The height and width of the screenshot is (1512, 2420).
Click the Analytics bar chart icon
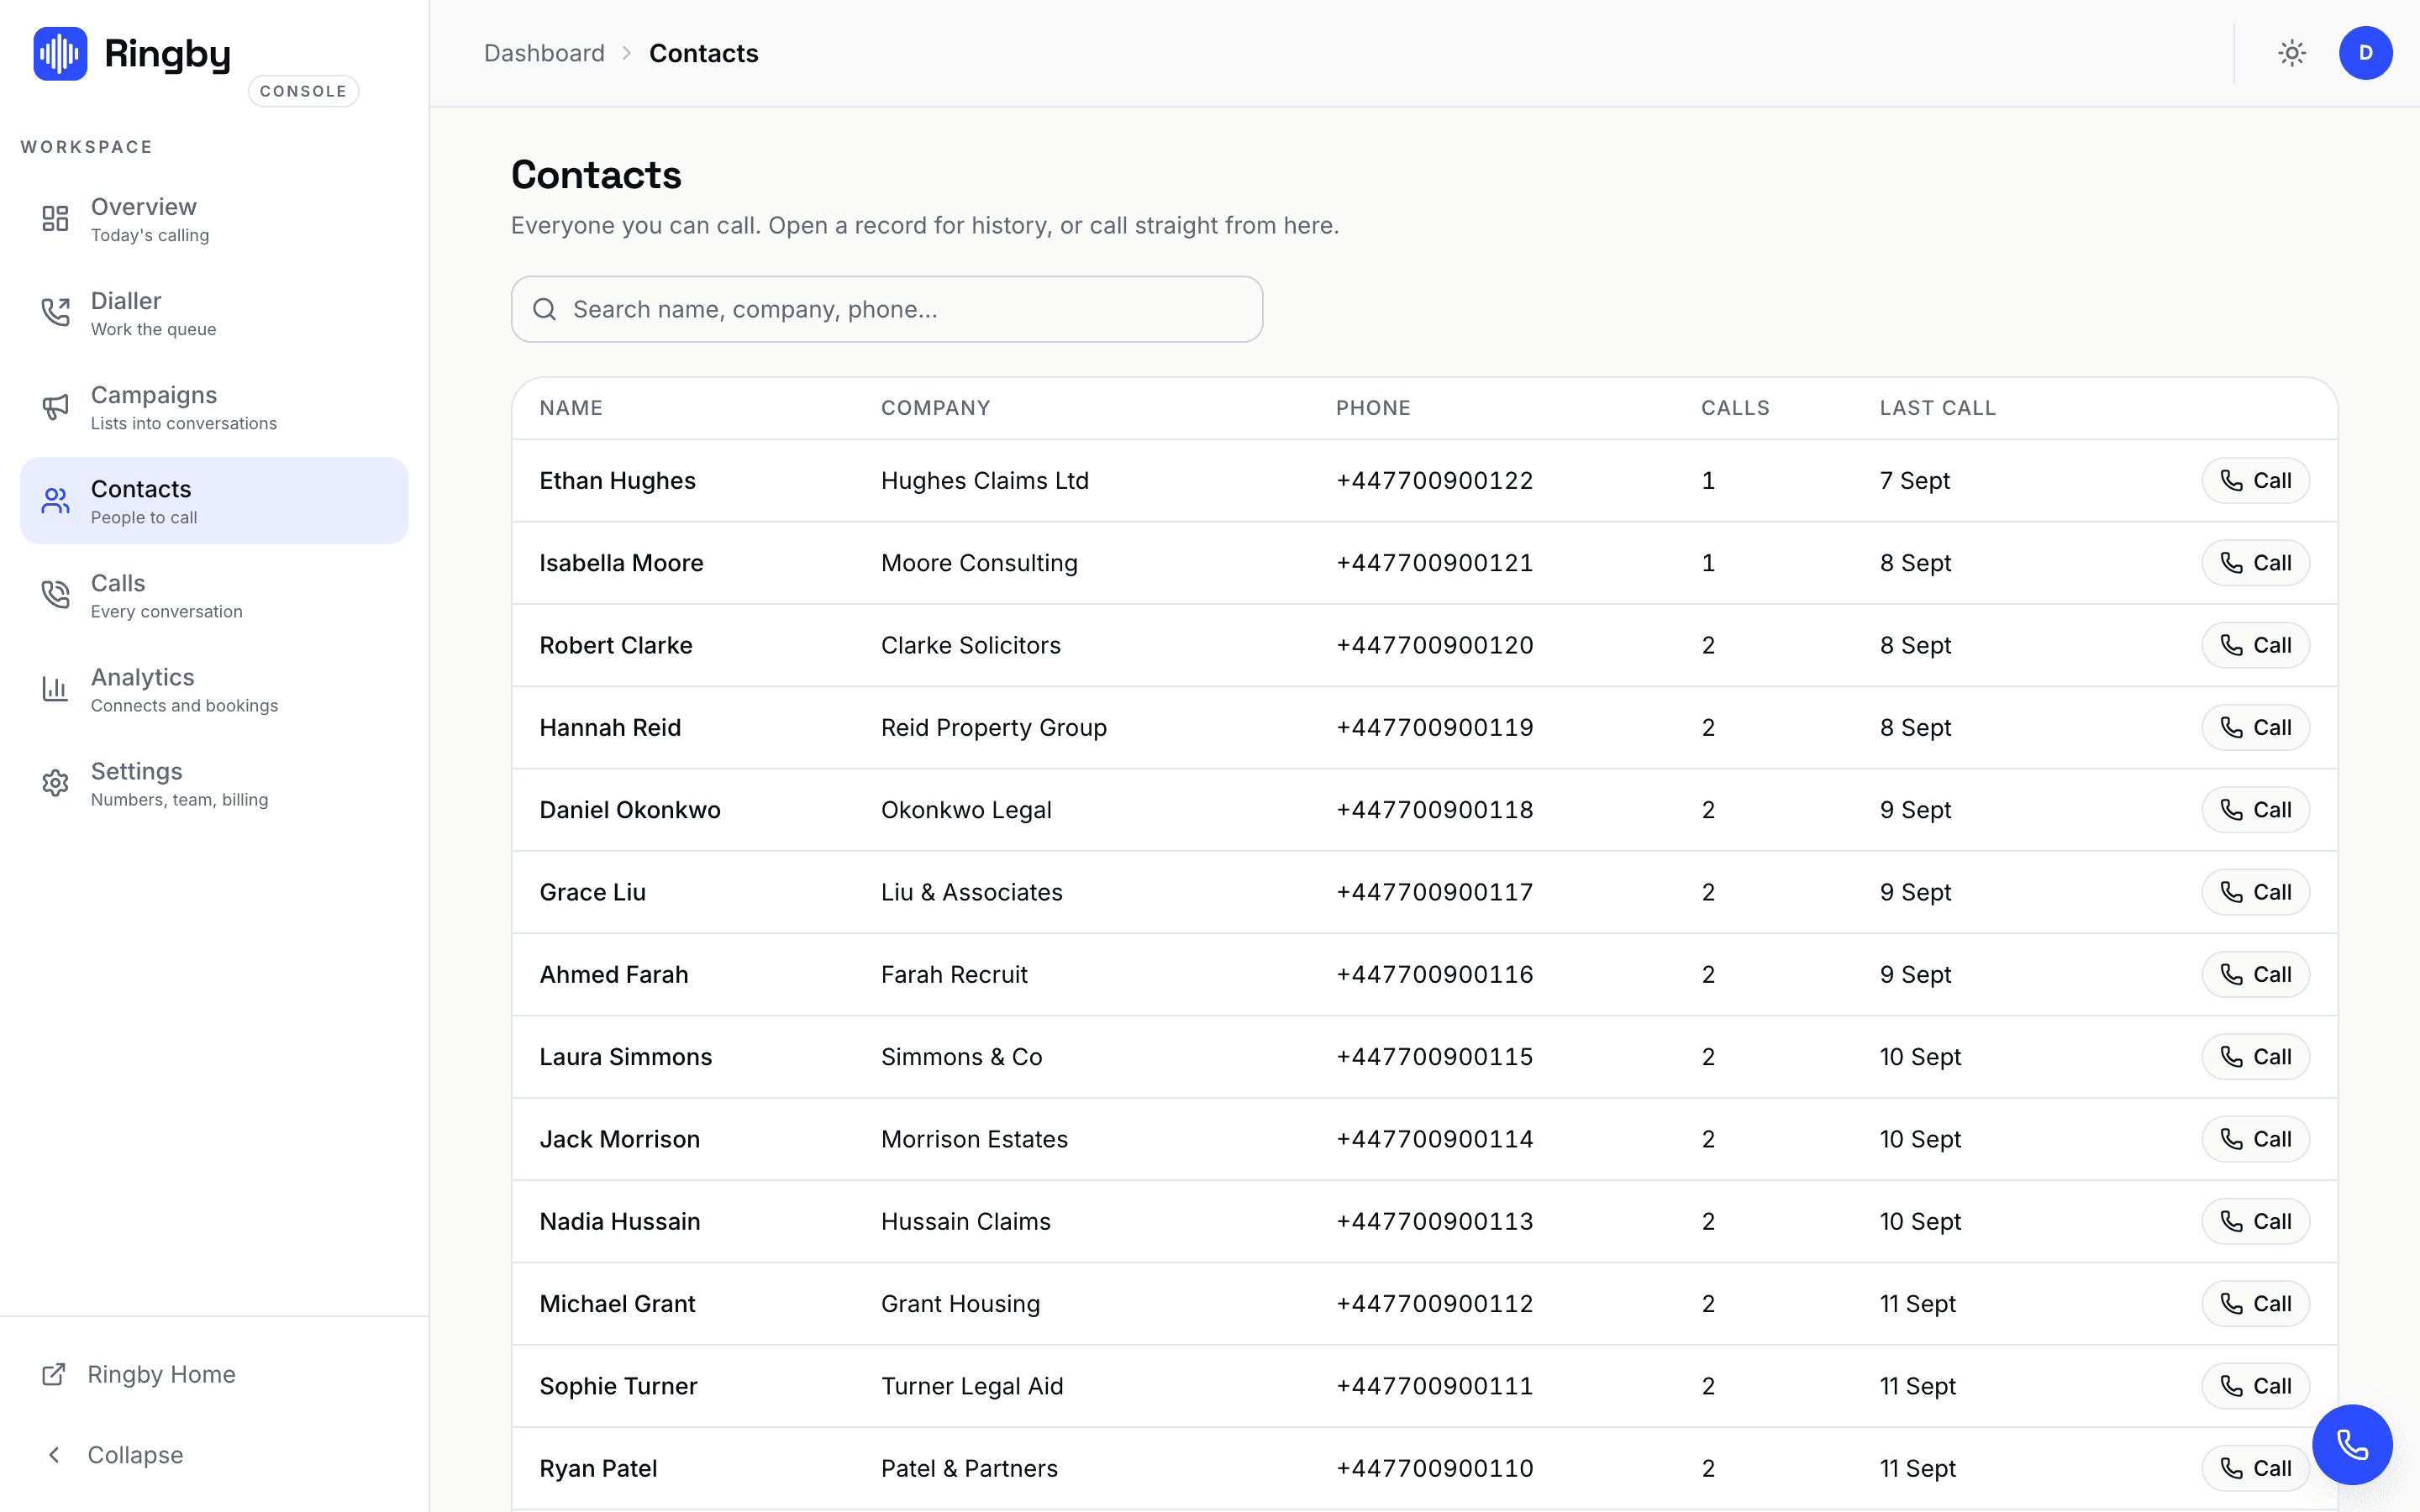pos(55,688)
